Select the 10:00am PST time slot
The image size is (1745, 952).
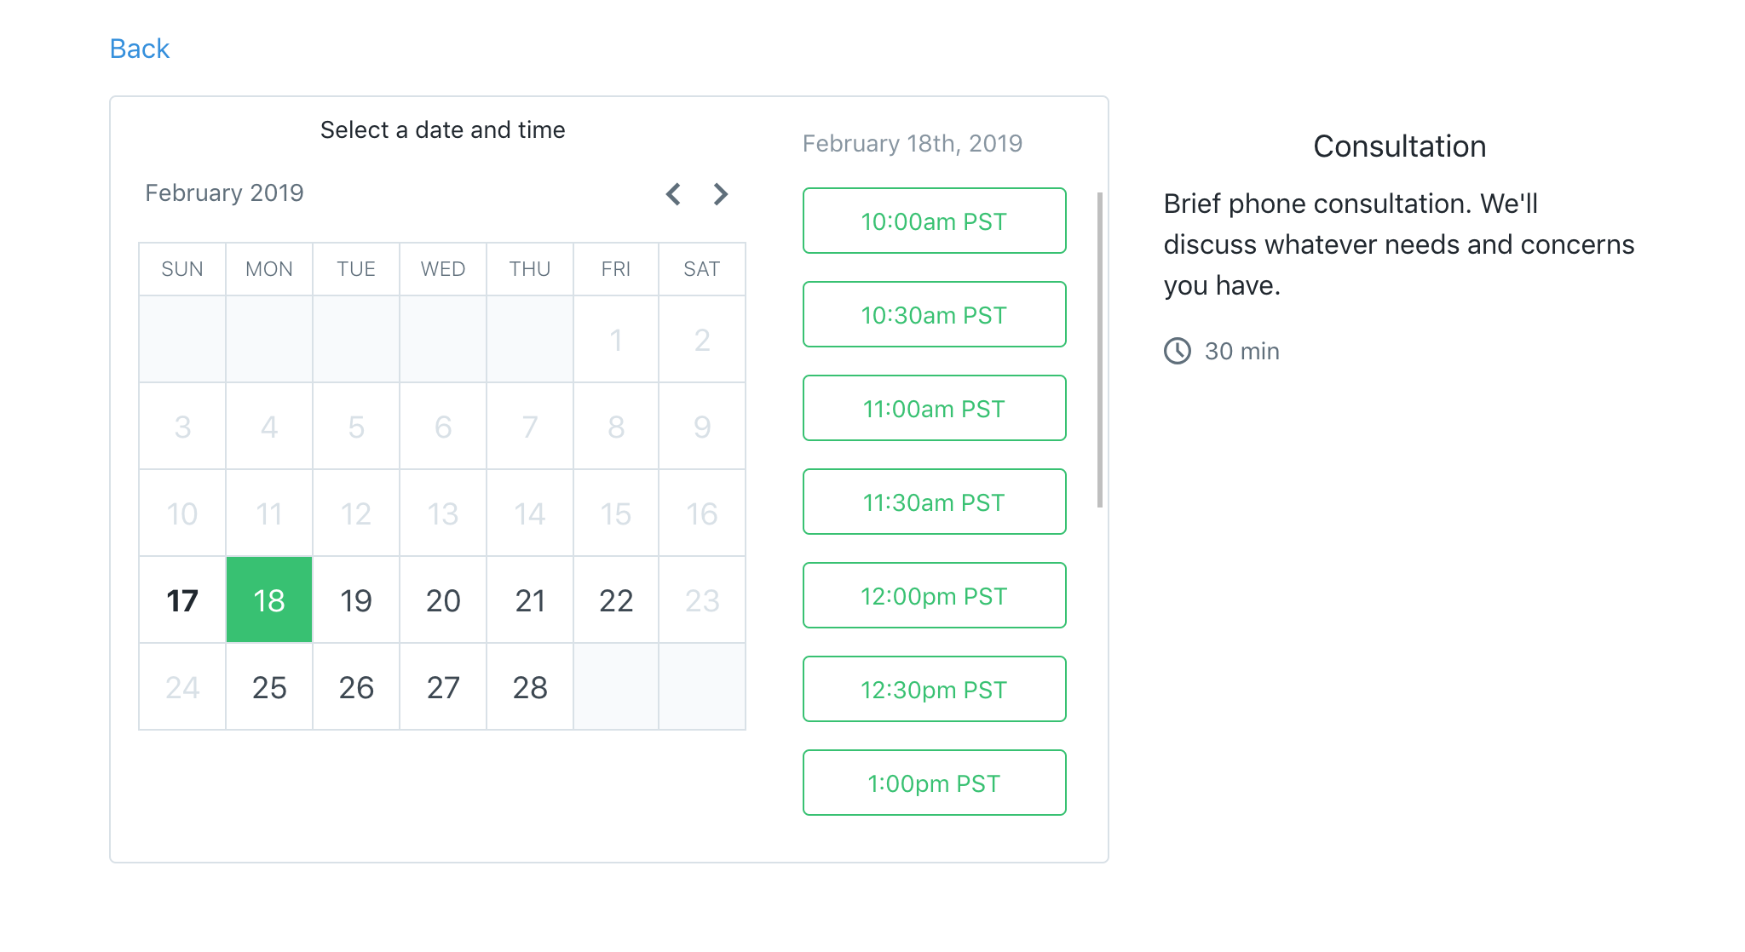[934, 221]
